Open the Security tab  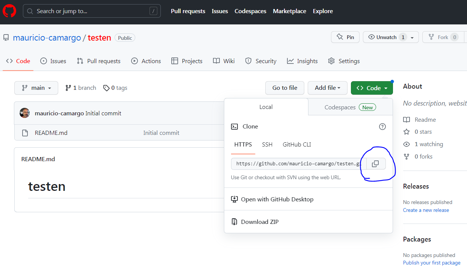260,61
